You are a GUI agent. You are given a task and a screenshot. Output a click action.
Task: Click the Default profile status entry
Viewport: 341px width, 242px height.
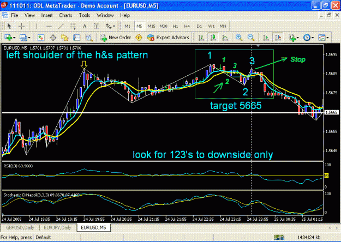tap(43, 238)
